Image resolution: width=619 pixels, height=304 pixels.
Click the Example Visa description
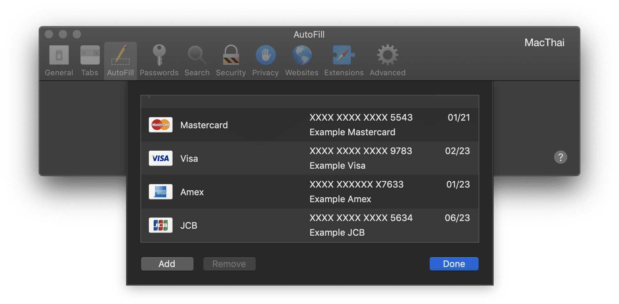(337, 166)
